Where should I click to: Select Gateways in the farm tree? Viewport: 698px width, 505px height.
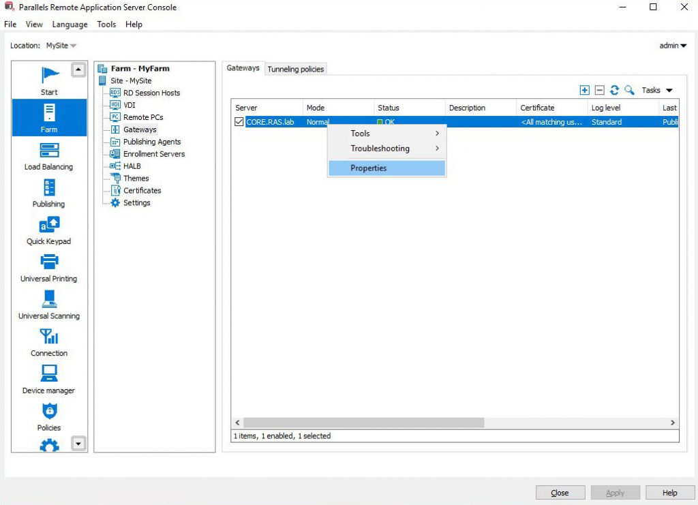click(140, 129)
